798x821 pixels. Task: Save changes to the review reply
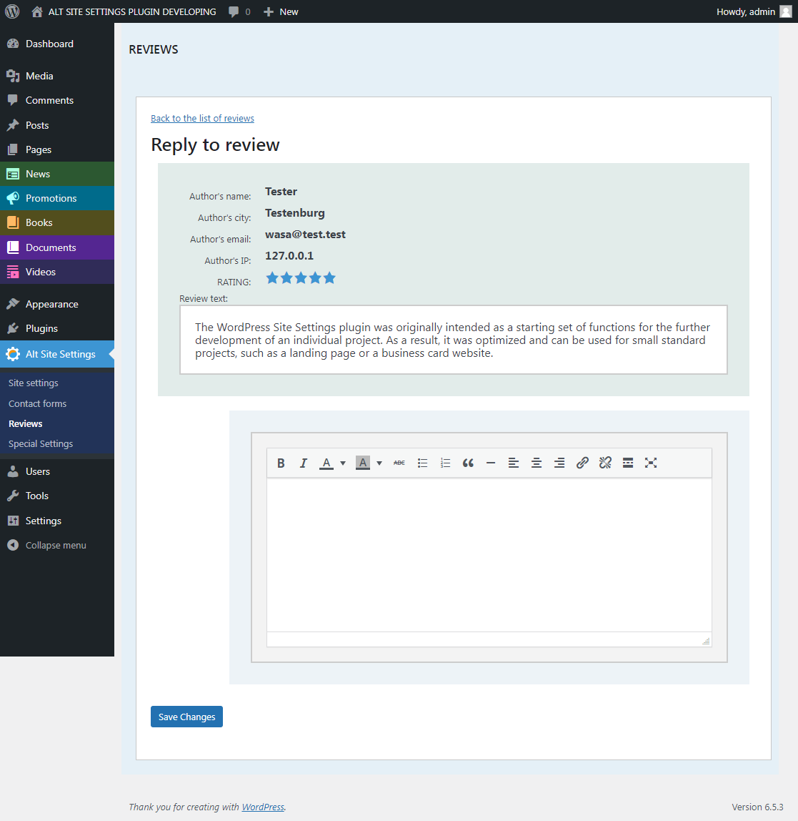coord(186,716)
